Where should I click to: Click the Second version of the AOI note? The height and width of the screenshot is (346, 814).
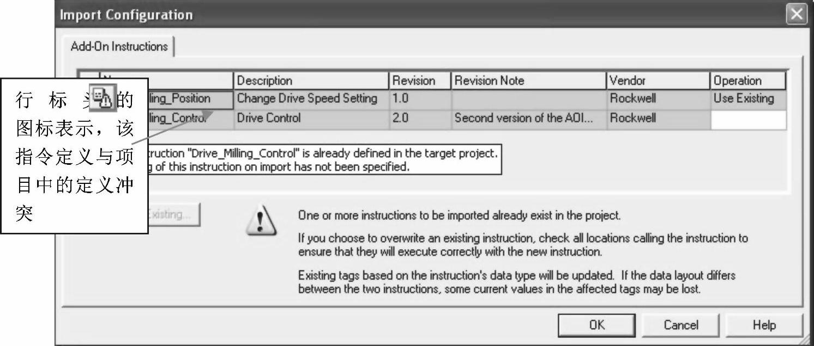[x=528, y=119]
